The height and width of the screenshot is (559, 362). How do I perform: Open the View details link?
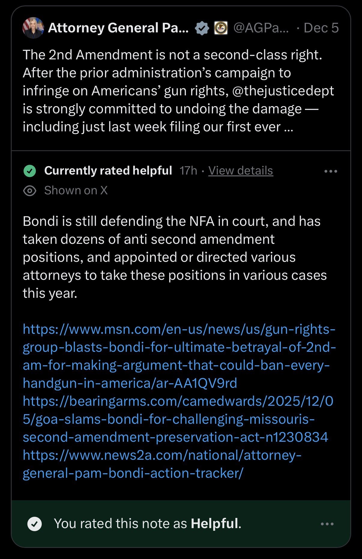(x=241, y=171)
